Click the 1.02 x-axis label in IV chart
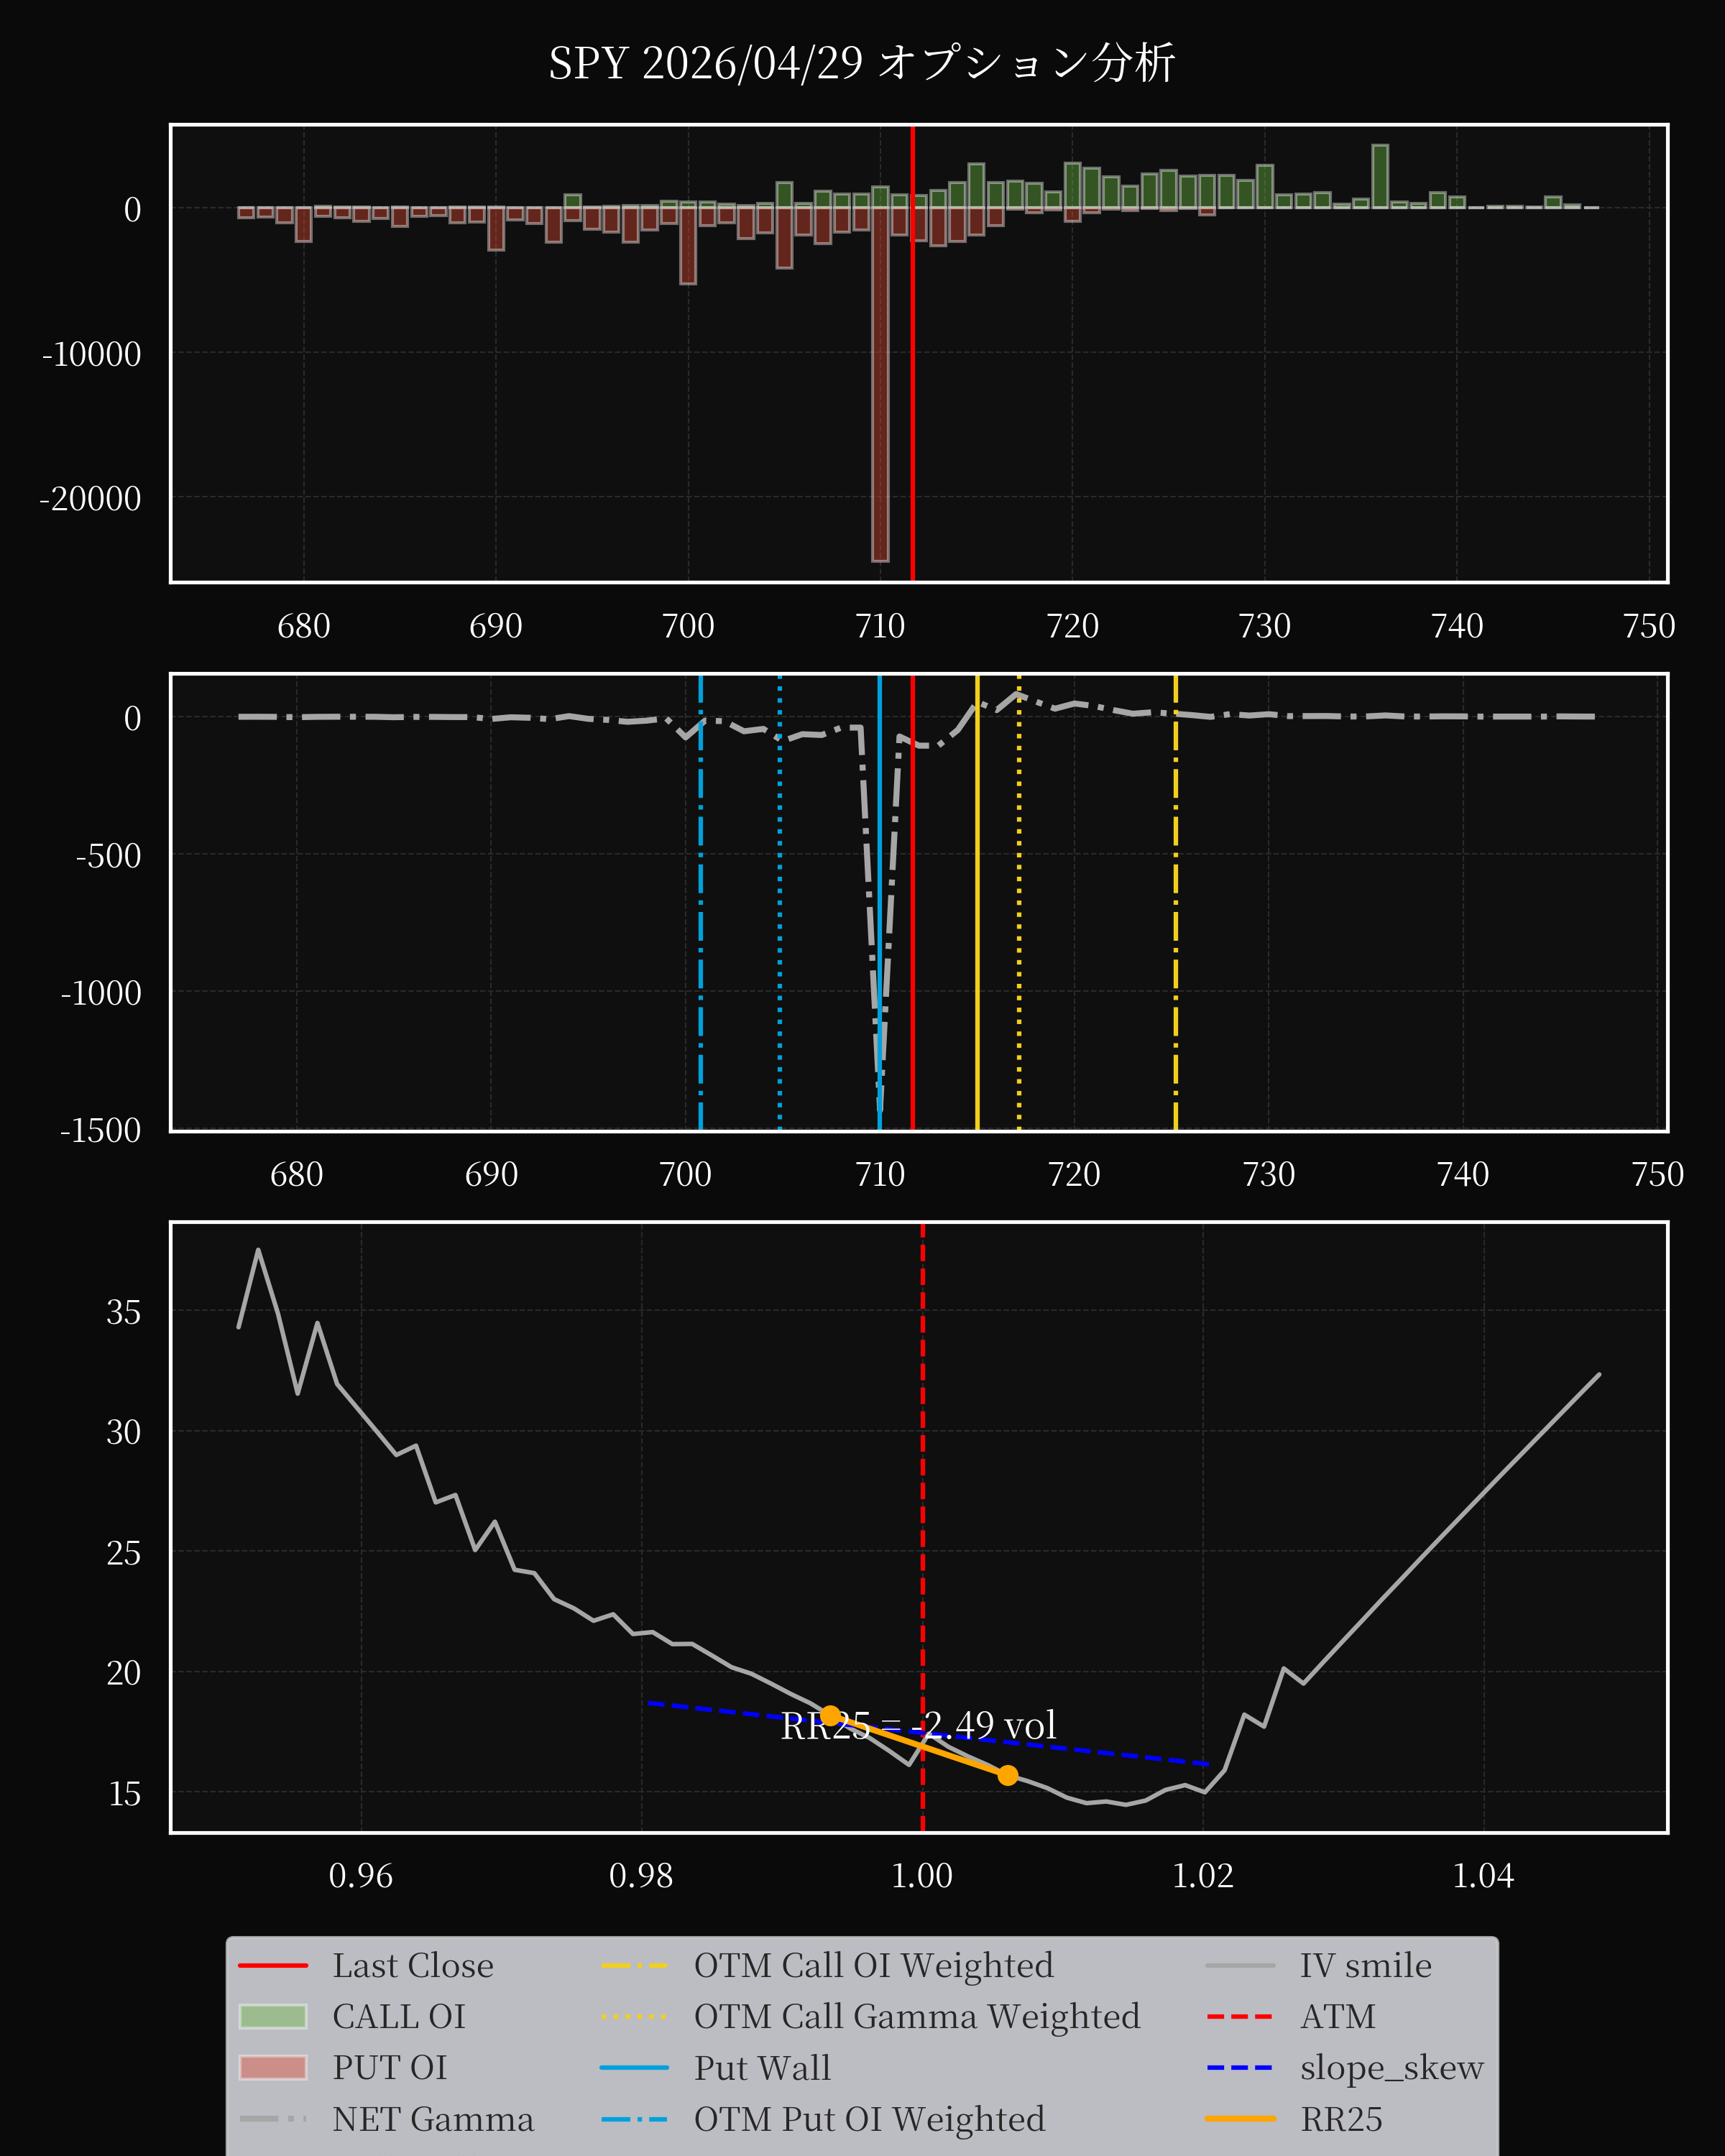The height and width of the screenshot is (2156, 1725). [x=1203, y=1875]
